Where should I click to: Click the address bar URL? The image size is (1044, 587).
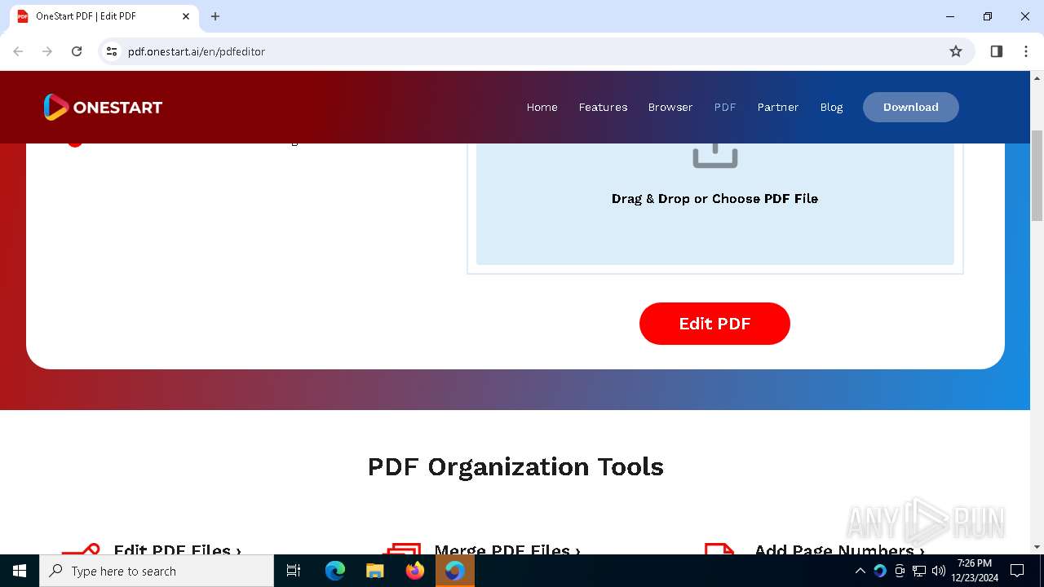[197, 51]
